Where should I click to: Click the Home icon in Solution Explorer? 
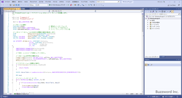151,11
